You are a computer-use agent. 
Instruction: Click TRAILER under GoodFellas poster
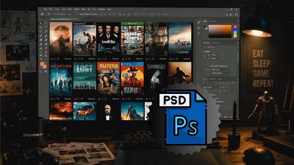[x=115, y=59]
